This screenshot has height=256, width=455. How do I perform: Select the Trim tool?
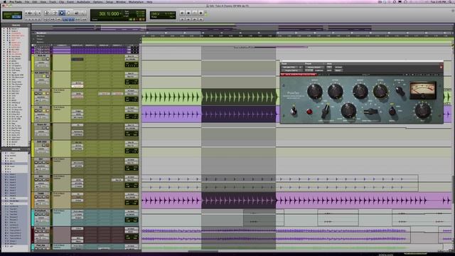(54, 13)
